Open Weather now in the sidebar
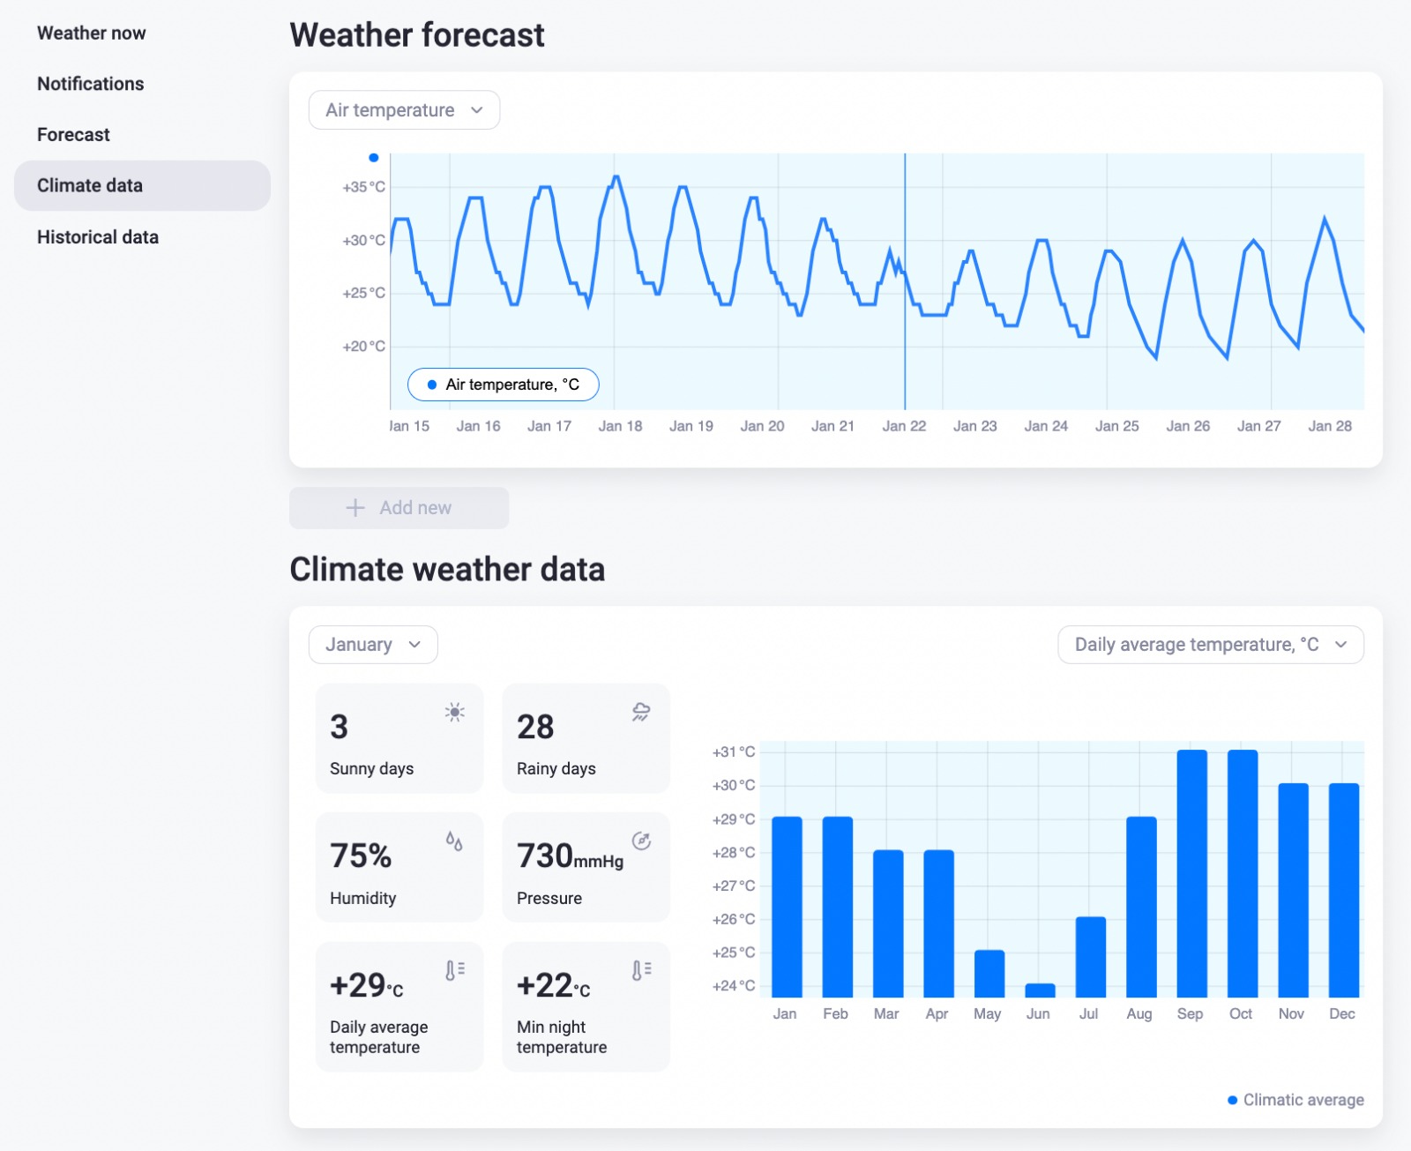 point(92,34)
